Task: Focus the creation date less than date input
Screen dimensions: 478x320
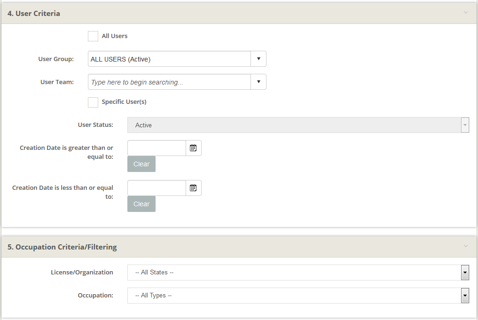Action: [157, 188]
